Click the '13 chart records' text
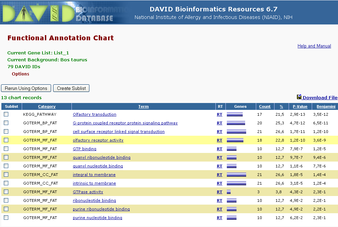The width and height of the screenshot is (338, 227). pos(21,97)
